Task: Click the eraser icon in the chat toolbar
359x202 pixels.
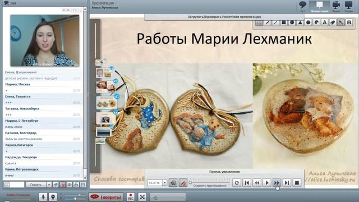Action: (x=56, y=185)
